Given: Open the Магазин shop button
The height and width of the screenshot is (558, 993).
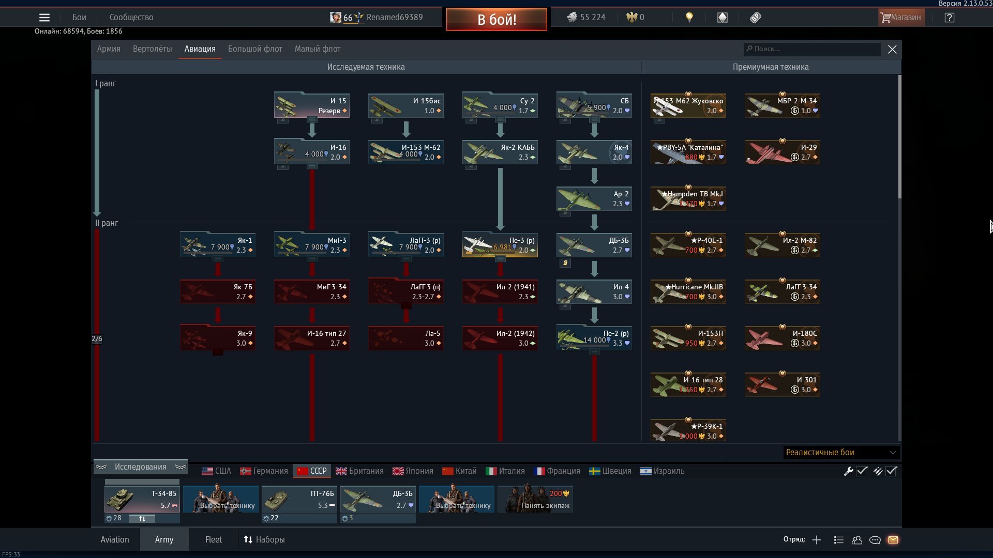Looking at the screenshot, I should click(x=901, y=18).
